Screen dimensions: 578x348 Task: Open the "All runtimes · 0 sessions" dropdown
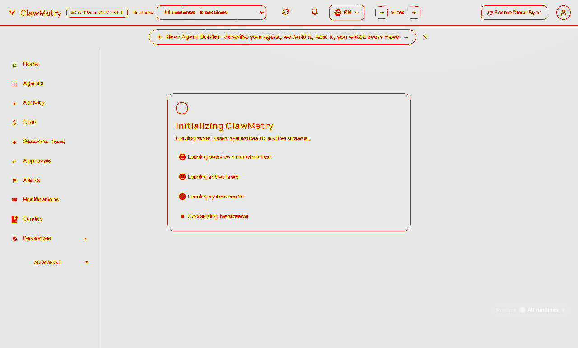[211, 13]
